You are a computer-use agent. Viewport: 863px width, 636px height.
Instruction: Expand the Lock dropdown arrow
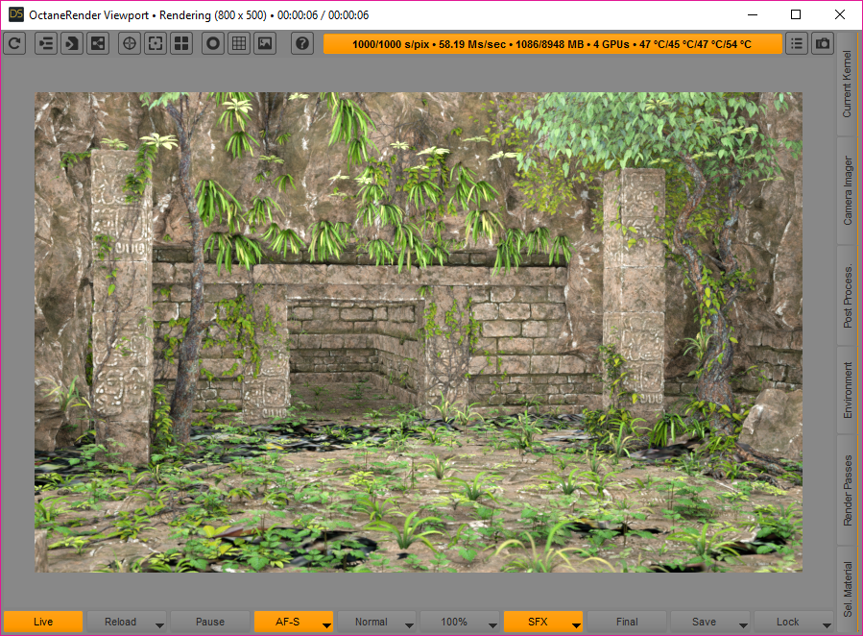[827, 625]
